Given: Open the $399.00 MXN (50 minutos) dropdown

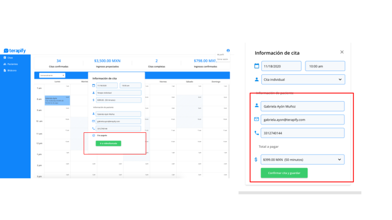Looking at the screenshot, I should [x=303, y=160].
